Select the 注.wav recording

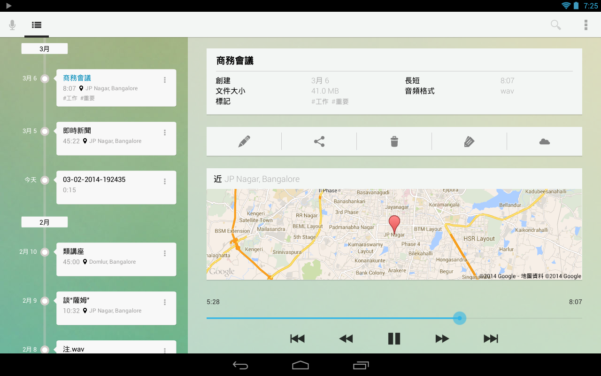(116, 347)
